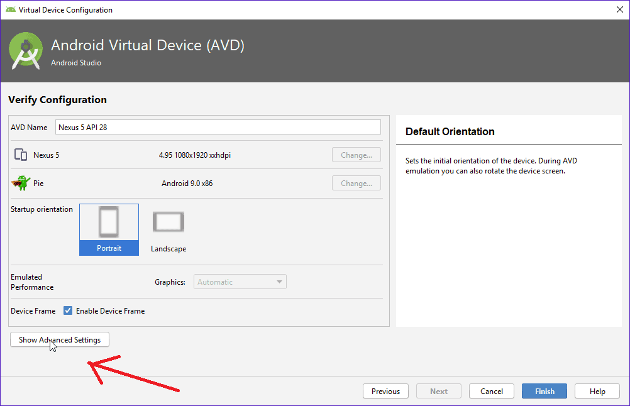Click the 'Pie' release name
This screenshot has width=630, height=406.
click(x=38, y=183)
